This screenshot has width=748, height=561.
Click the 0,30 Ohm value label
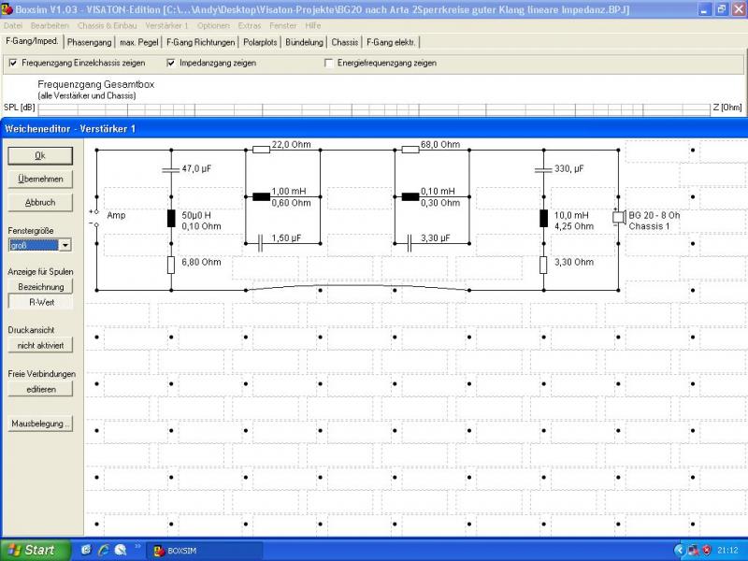[440, 203]
